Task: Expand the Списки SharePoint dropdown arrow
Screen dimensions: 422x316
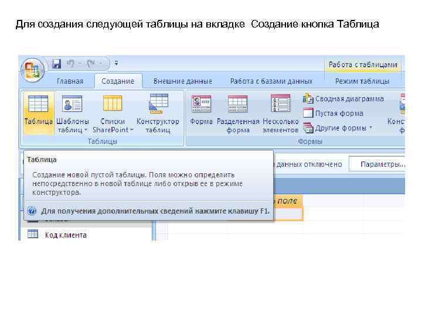Action: pos(132,130)
